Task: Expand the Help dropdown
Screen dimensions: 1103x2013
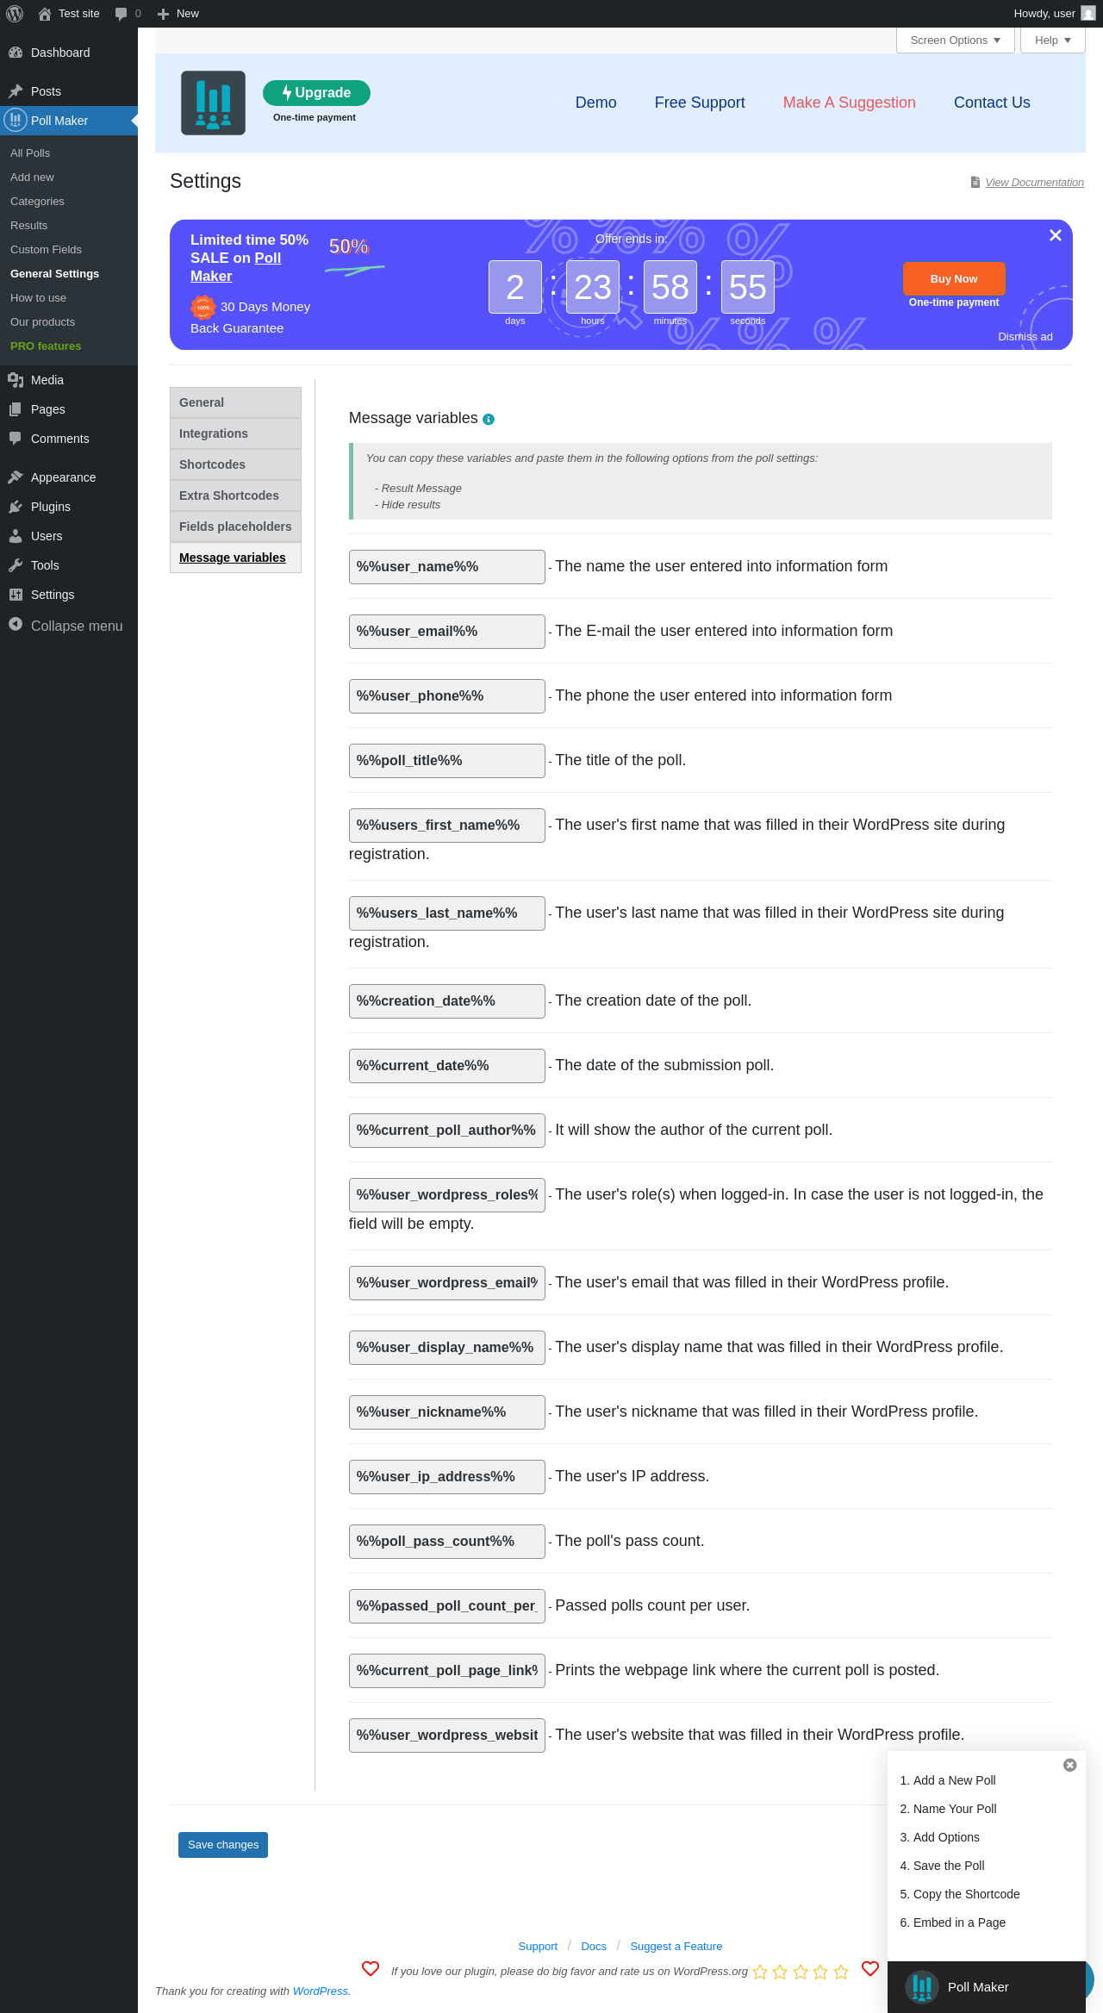Action: pos(1052,41)
